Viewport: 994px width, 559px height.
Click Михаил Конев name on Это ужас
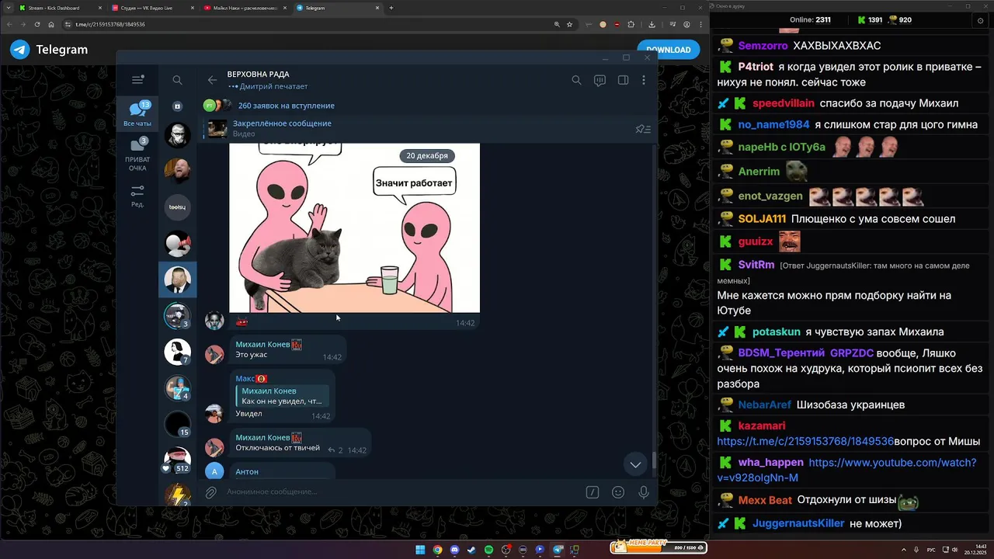coord(262,345)
